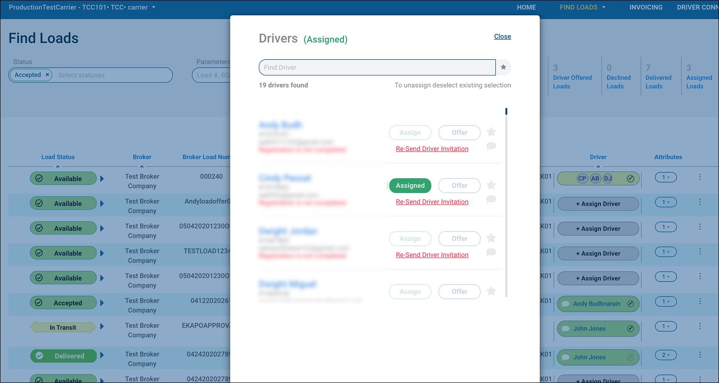
Task: Star the Cindy driver as favorite
Action: tap(491, 185)
